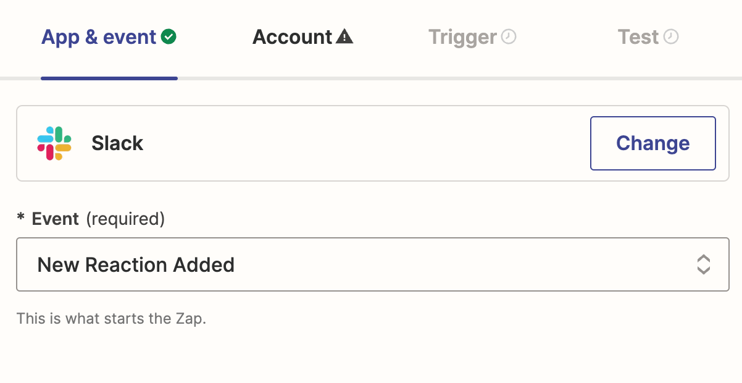The image size is (742, 383).
Task: Click the up-down chevron in Event field
Action: click(703, 264)
